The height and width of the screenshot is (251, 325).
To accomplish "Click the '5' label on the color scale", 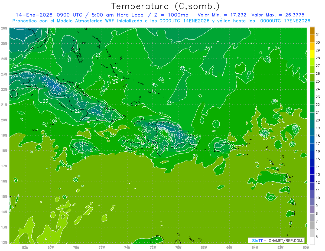I will (x=317, y=237).
